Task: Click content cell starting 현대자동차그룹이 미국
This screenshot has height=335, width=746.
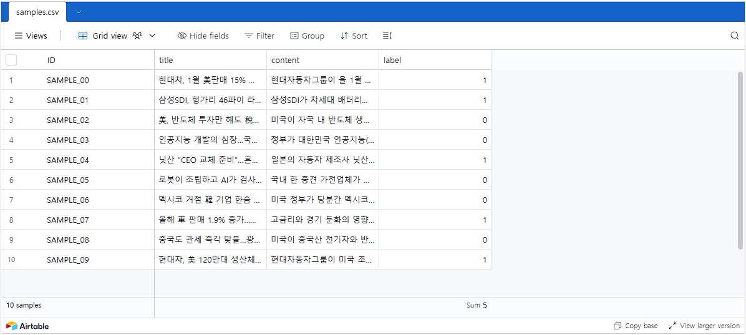Action: coord(322,260)
